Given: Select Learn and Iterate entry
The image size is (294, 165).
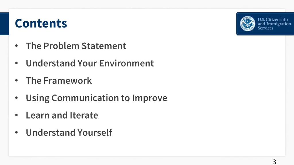Looking at the screenshot, I should point(62,115).
